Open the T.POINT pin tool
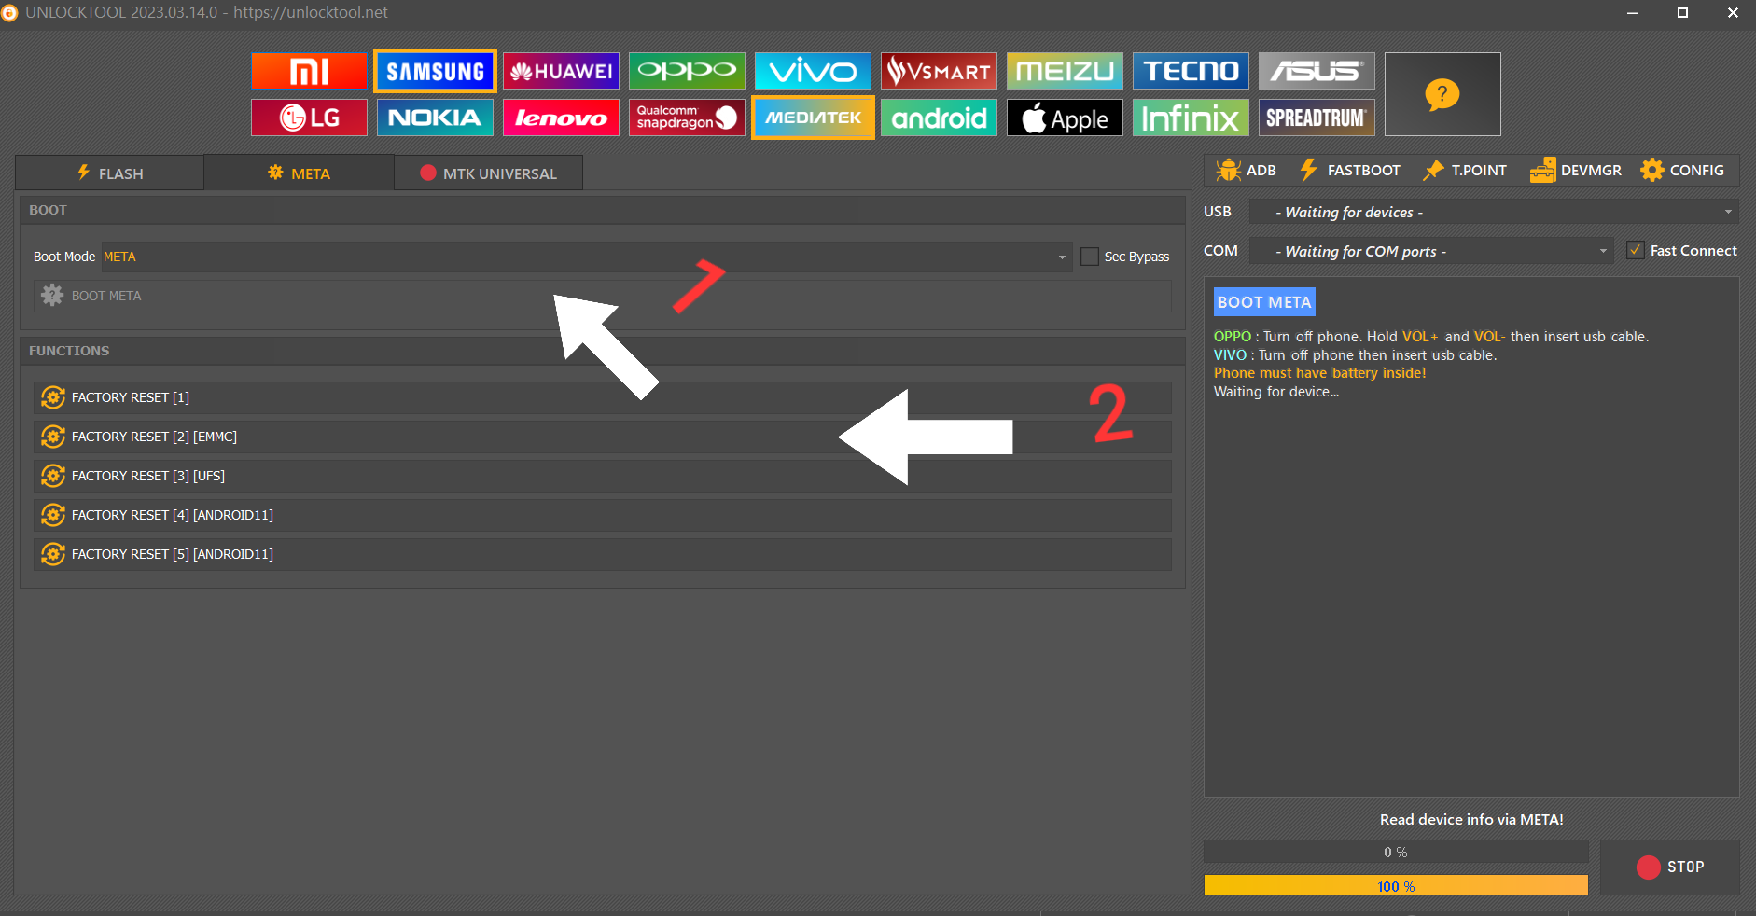The image size is (1756, 916). pyautogui.click(x=1465, y=170)
